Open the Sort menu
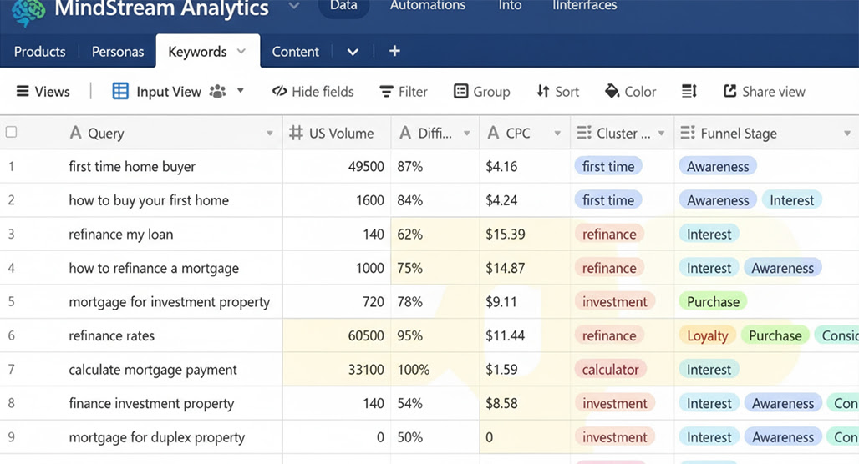Viewport: 859px width, 464px height. point(557,91)
